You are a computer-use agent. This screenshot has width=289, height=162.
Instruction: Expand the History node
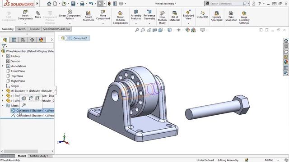point(3,56)
